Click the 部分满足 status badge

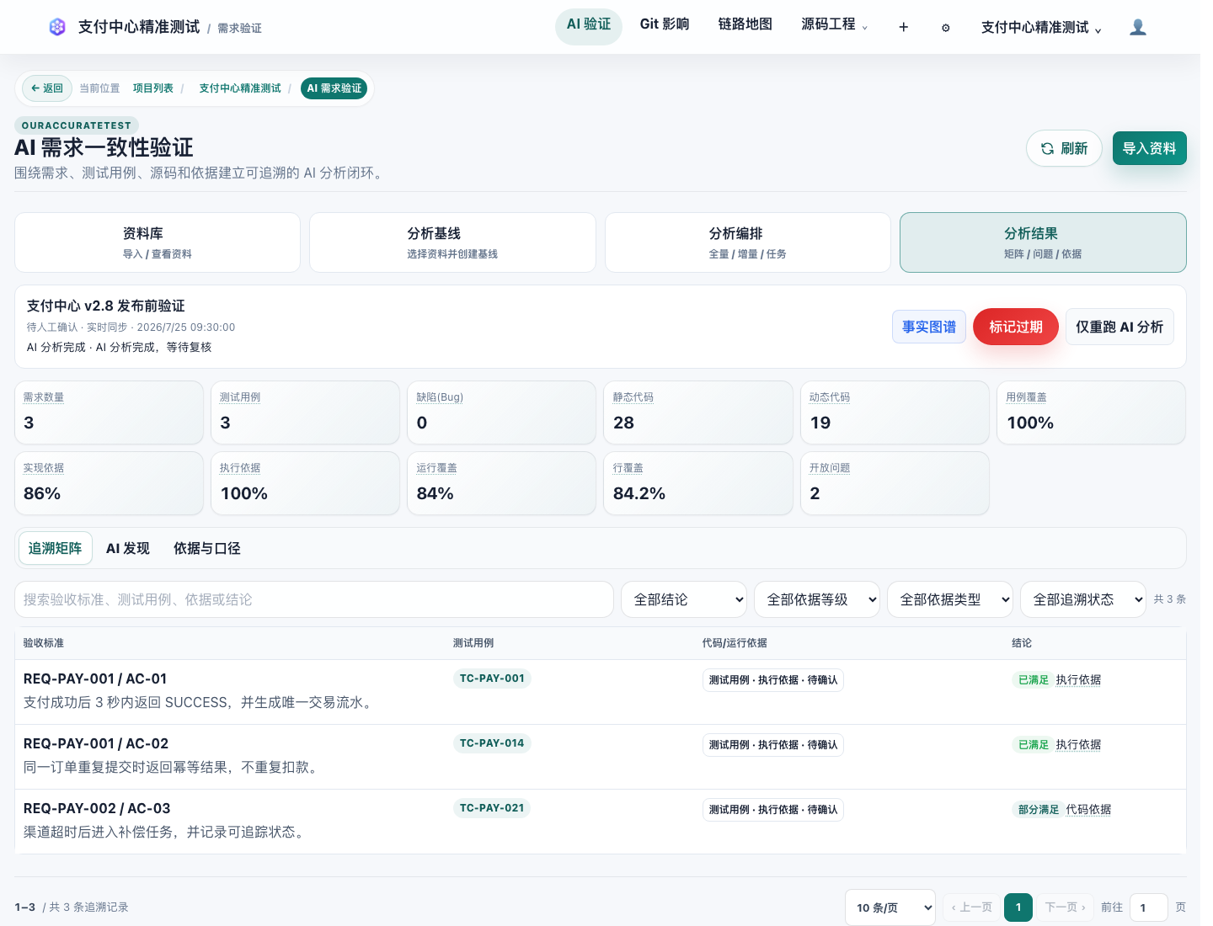click(1038, 810)
